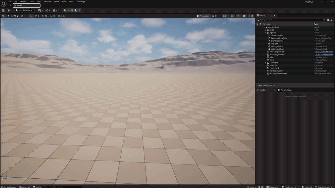This screenshot has width=335, height=188.
Task: Choose the Select objects arrow tool
Action: (x=8, y=16)
